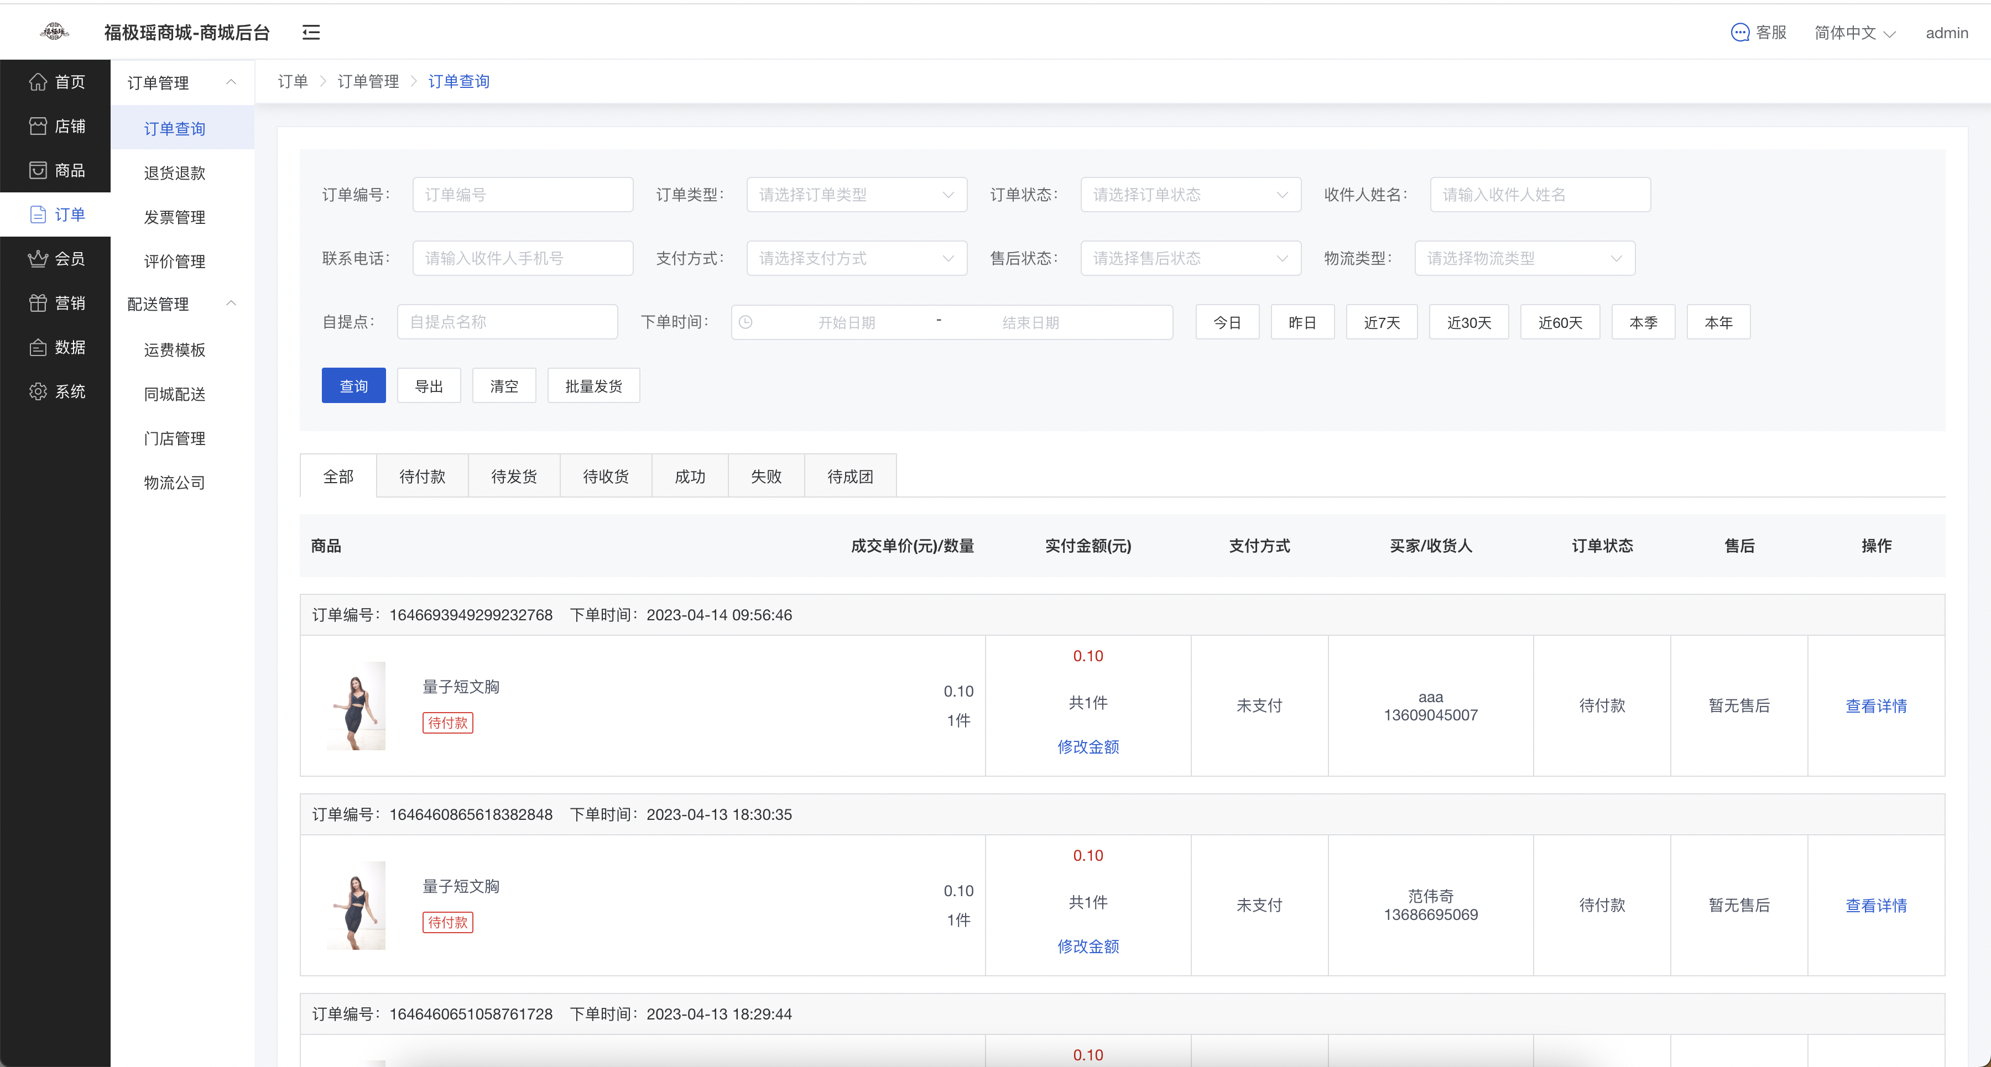This screenshot has height=1067, width=1991.
Task: Open 售后状态 dropdown
Action: tap(1190, 258)
